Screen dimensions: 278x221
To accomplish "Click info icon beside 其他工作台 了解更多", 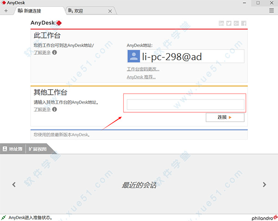I will pyautogui.click(x=55, y=110).
